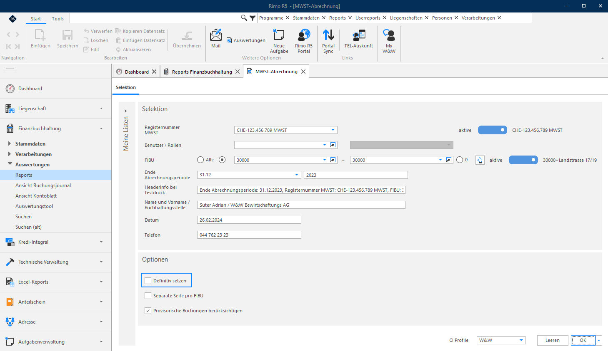This screenshot has width=608, height=351.
Task: Uncheck Provisorische Buchungen berücksichtigen
Action: tap(148, 311)
